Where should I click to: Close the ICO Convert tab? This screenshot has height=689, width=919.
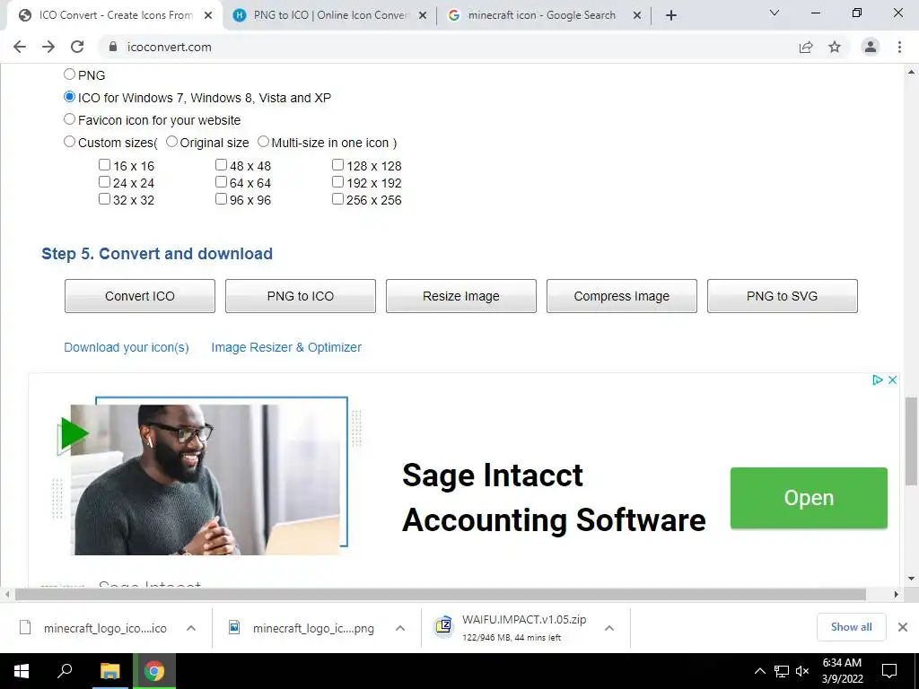click(x=208, y=15)
